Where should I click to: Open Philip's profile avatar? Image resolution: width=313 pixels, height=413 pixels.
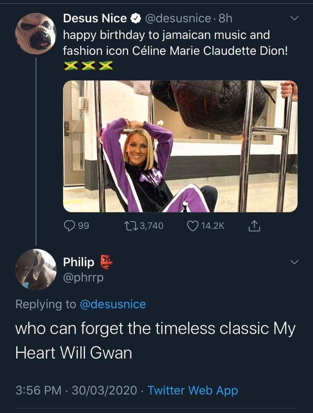[x=36, y=270]
